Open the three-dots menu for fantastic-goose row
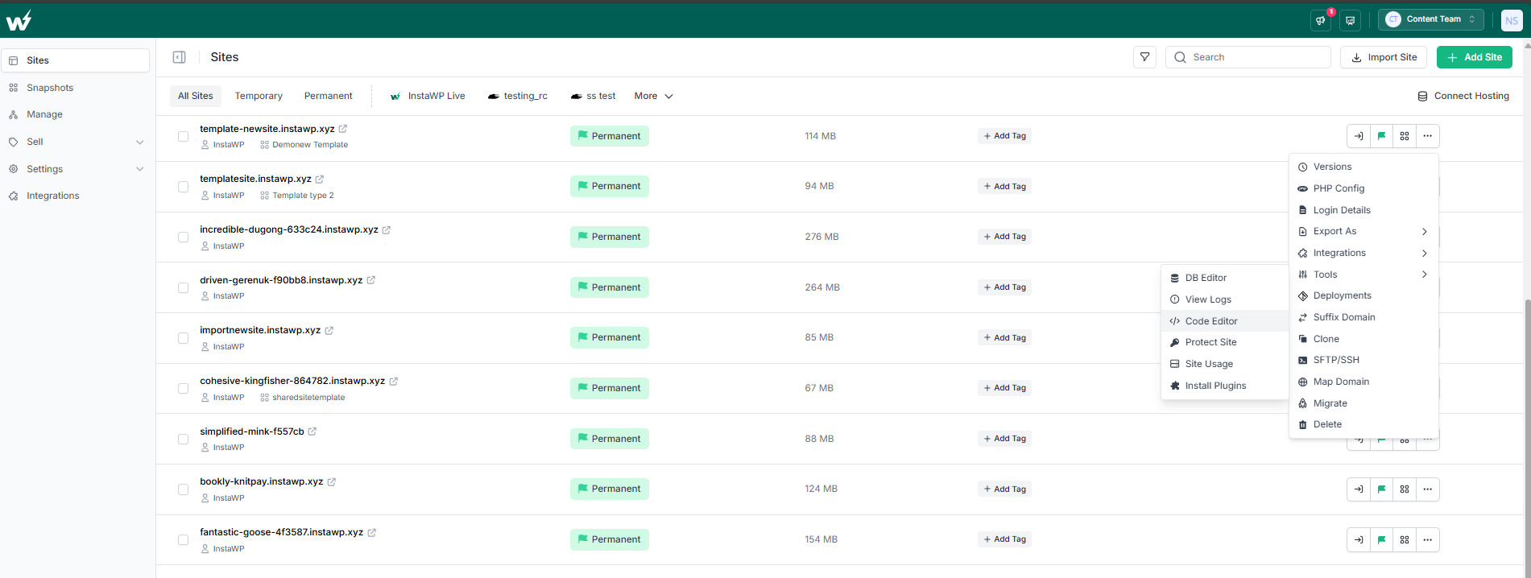Viewport: 1531px width, 578px height. coord(1428,539)
